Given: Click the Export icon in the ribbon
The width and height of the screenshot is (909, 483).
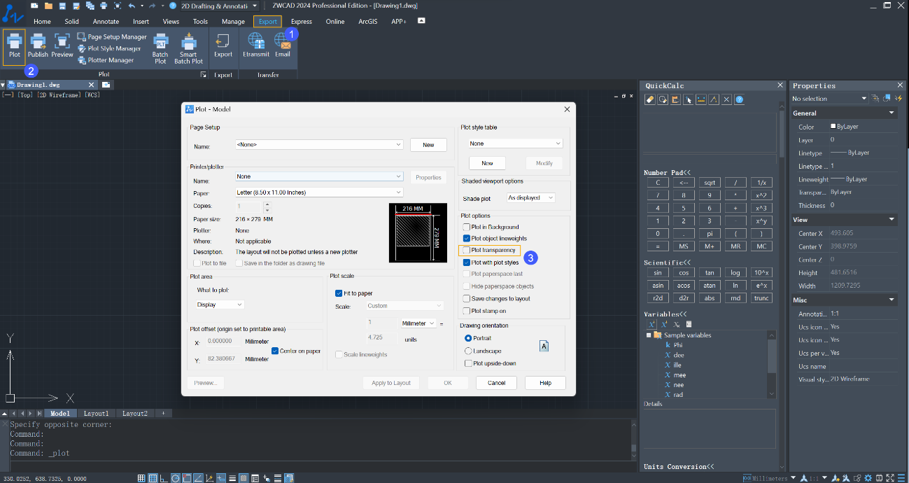Looking at the screenshot, I should (223, 46).
